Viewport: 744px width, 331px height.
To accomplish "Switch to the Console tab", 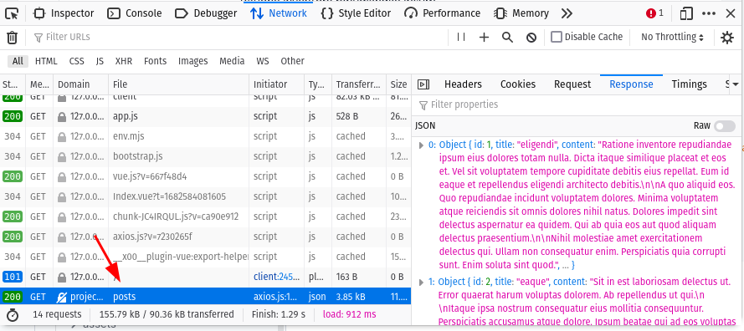I will coord(135,13).
